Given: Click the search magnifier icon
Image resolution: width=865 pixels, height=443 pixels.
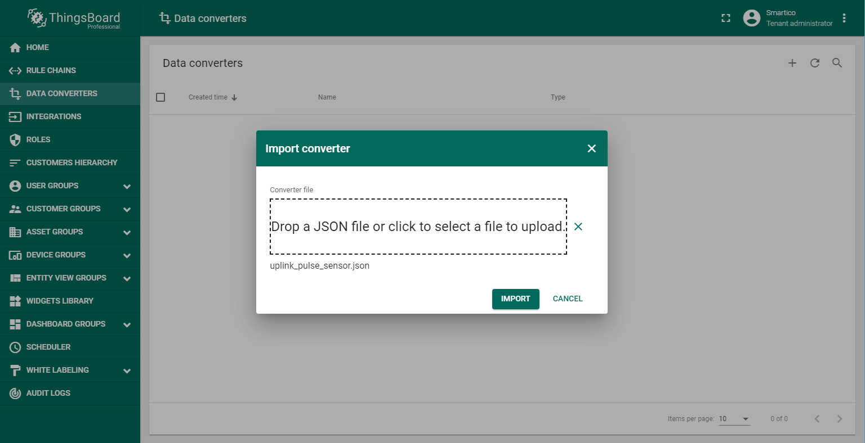Looking at the screenshot, I should (837, 63).
